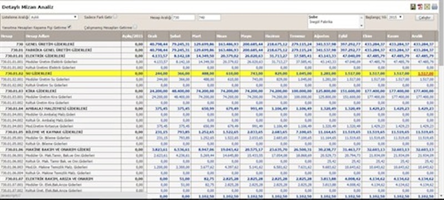Screen dimensions: 444x200
Task: Click the print icon
Action: point(435,7)
